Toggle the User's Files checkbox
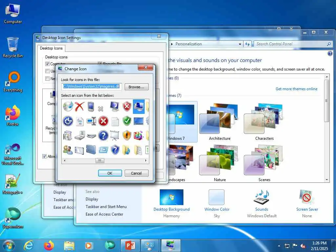Image resolution: width=336 pixels, height=252 pixels. tap(47, 71)
